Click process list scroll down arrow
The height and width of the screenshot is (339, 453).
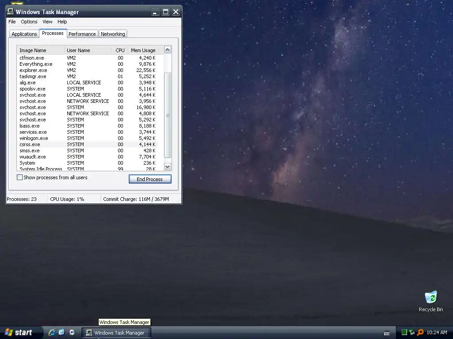pyautogui.click(x=168, y=166)
